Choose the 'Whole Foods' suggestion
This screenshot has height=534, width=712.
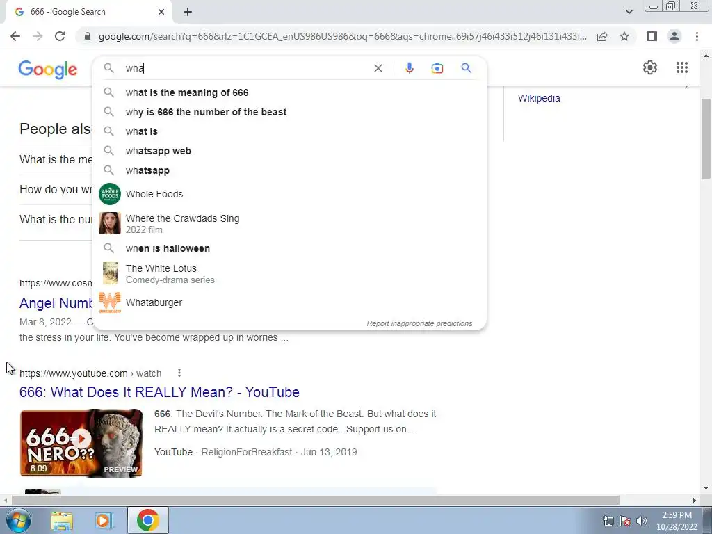tap(289, 195)
